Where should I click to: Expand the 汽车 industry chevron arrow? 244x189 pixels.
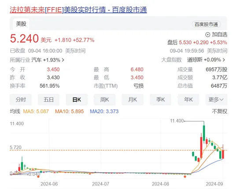pyautogui.click(x=63, y=60)
